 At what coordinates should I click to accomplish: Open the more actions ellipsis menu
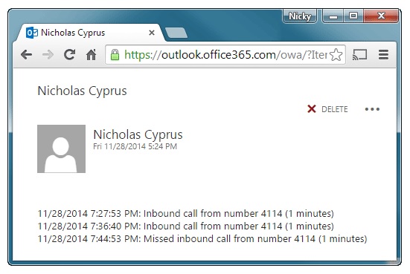tap(372, 109)
